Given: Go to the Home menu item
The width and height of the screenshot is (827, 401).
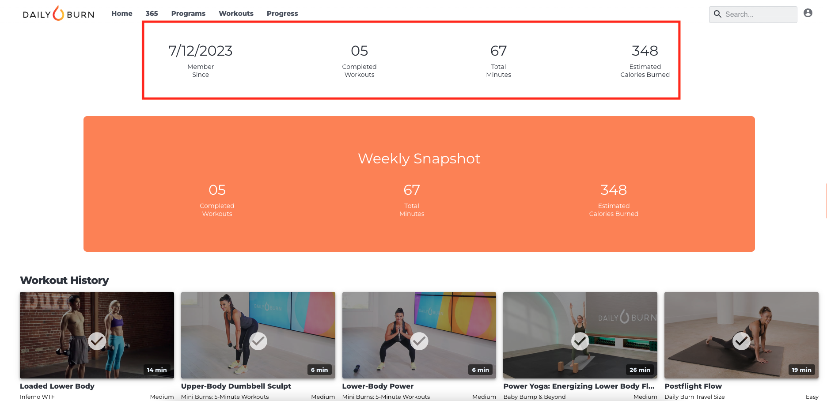Looking at the screenshot, I should click(x=122, y=13).
